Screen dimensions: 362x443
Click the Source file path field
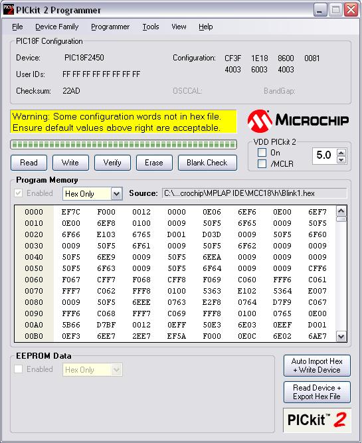[254, 193]
